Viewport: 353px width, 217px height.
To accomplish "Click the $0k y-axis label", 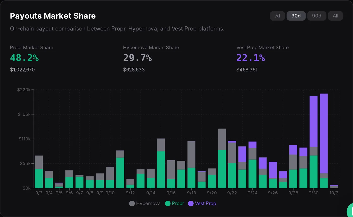I will 26,188.
